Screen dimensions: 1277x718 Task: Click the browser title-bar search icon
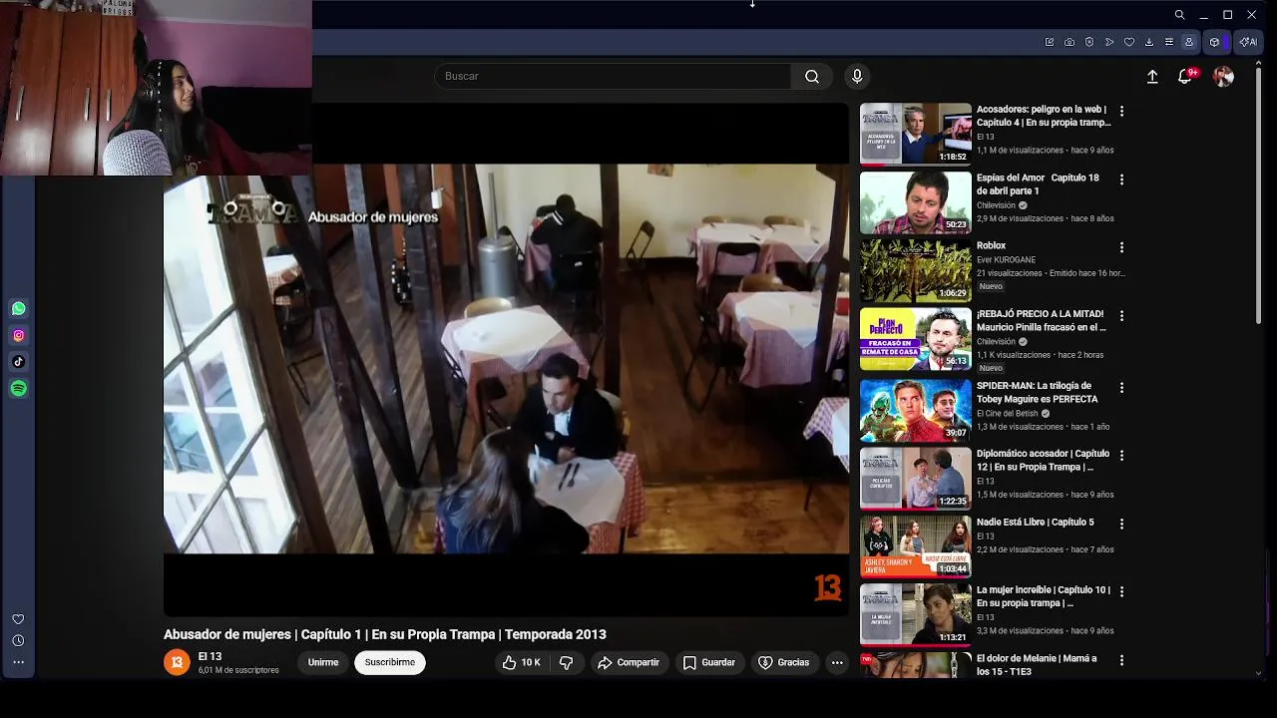click(x=1179, y=15)
